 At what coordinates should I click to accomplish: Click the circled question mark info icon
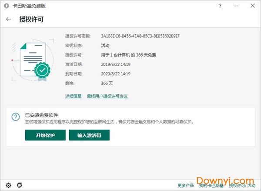[16, 117]
